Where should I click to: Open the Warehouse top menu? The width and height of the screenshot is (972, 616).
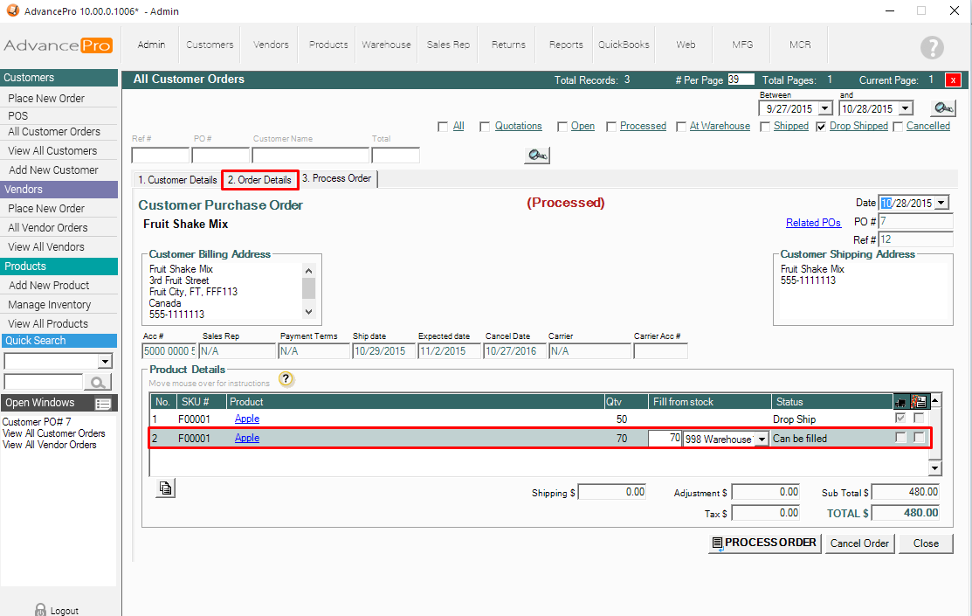click(x=386, y=45)
